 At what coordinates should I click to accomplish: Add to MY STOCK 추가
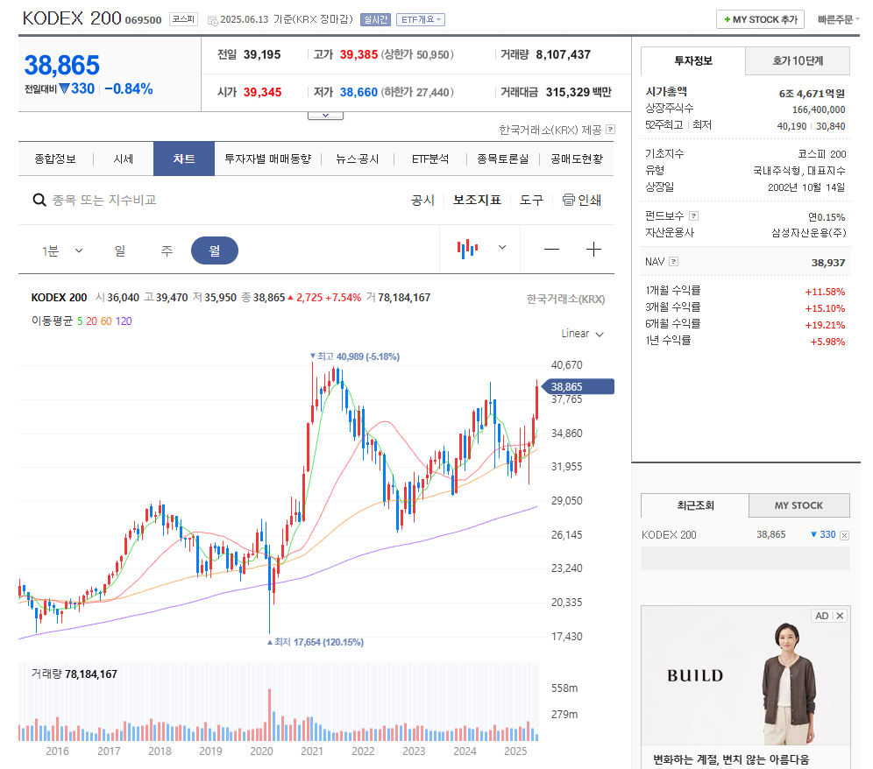tap(761, 19)
